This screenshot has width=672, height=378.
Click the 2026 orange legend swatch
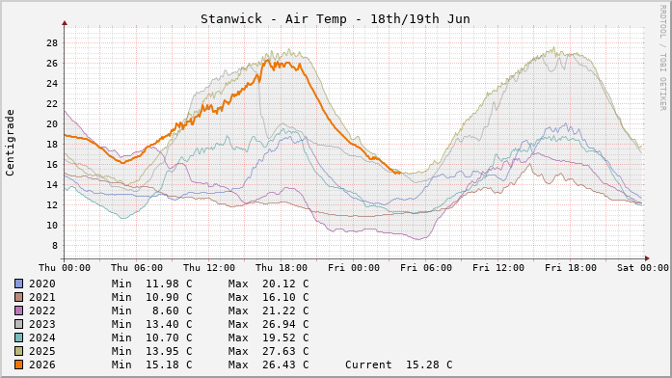18,364
